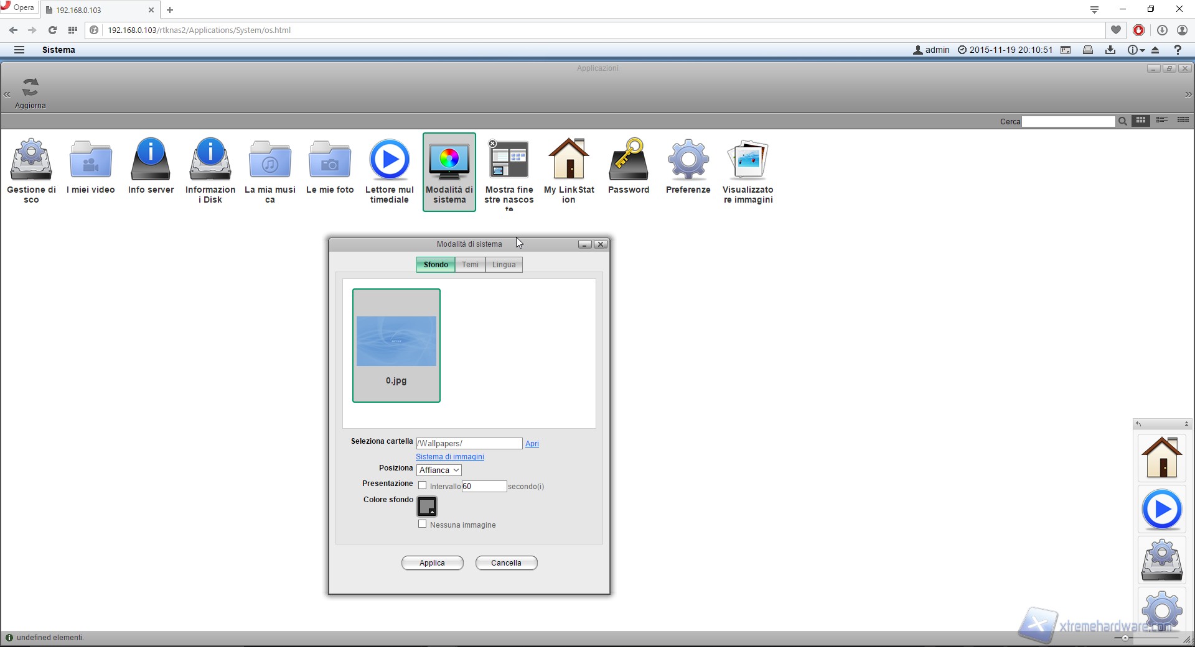Select the 0.jpg wallpaper thumbnail
The image size is (1195, 647).
pos(396,345)
